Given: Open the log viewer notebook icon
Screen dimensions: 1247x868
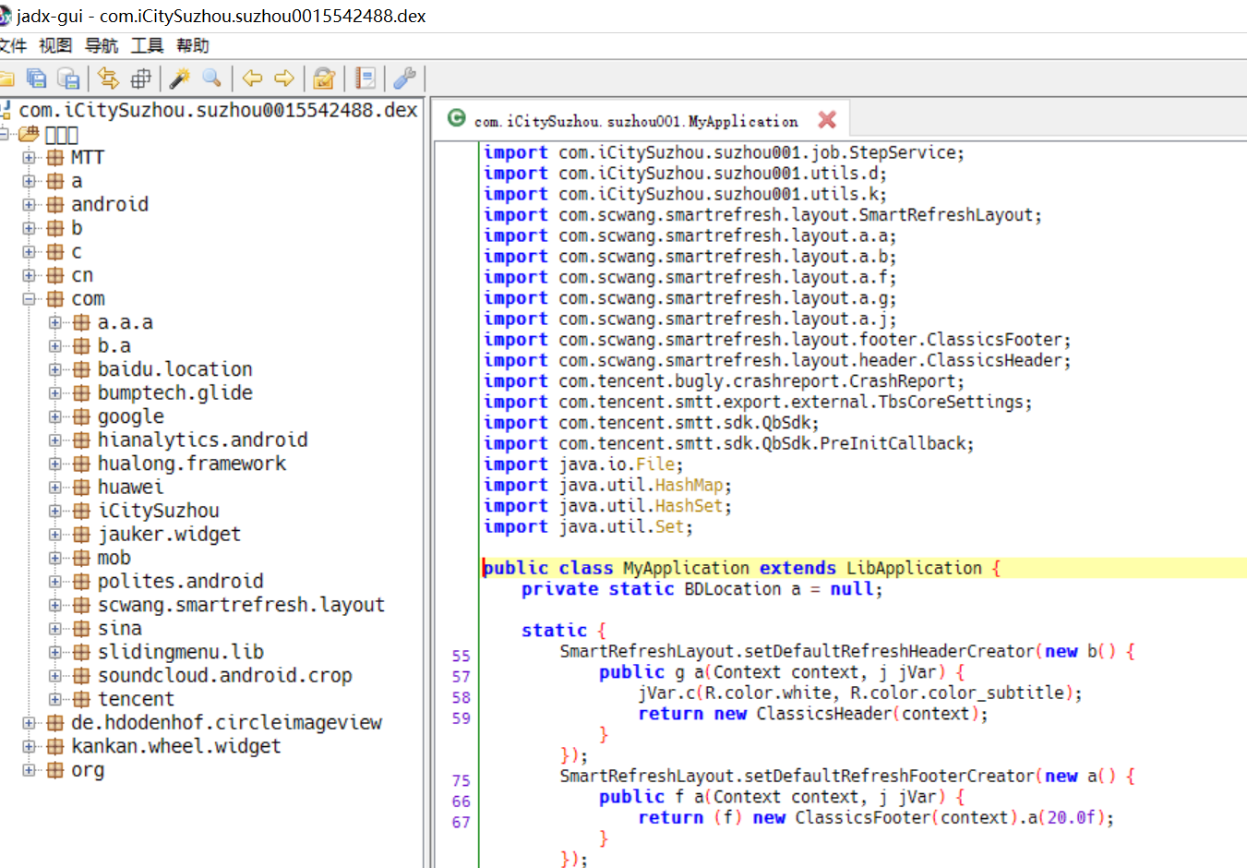Looking at the screenshot, I should point(366,78).
